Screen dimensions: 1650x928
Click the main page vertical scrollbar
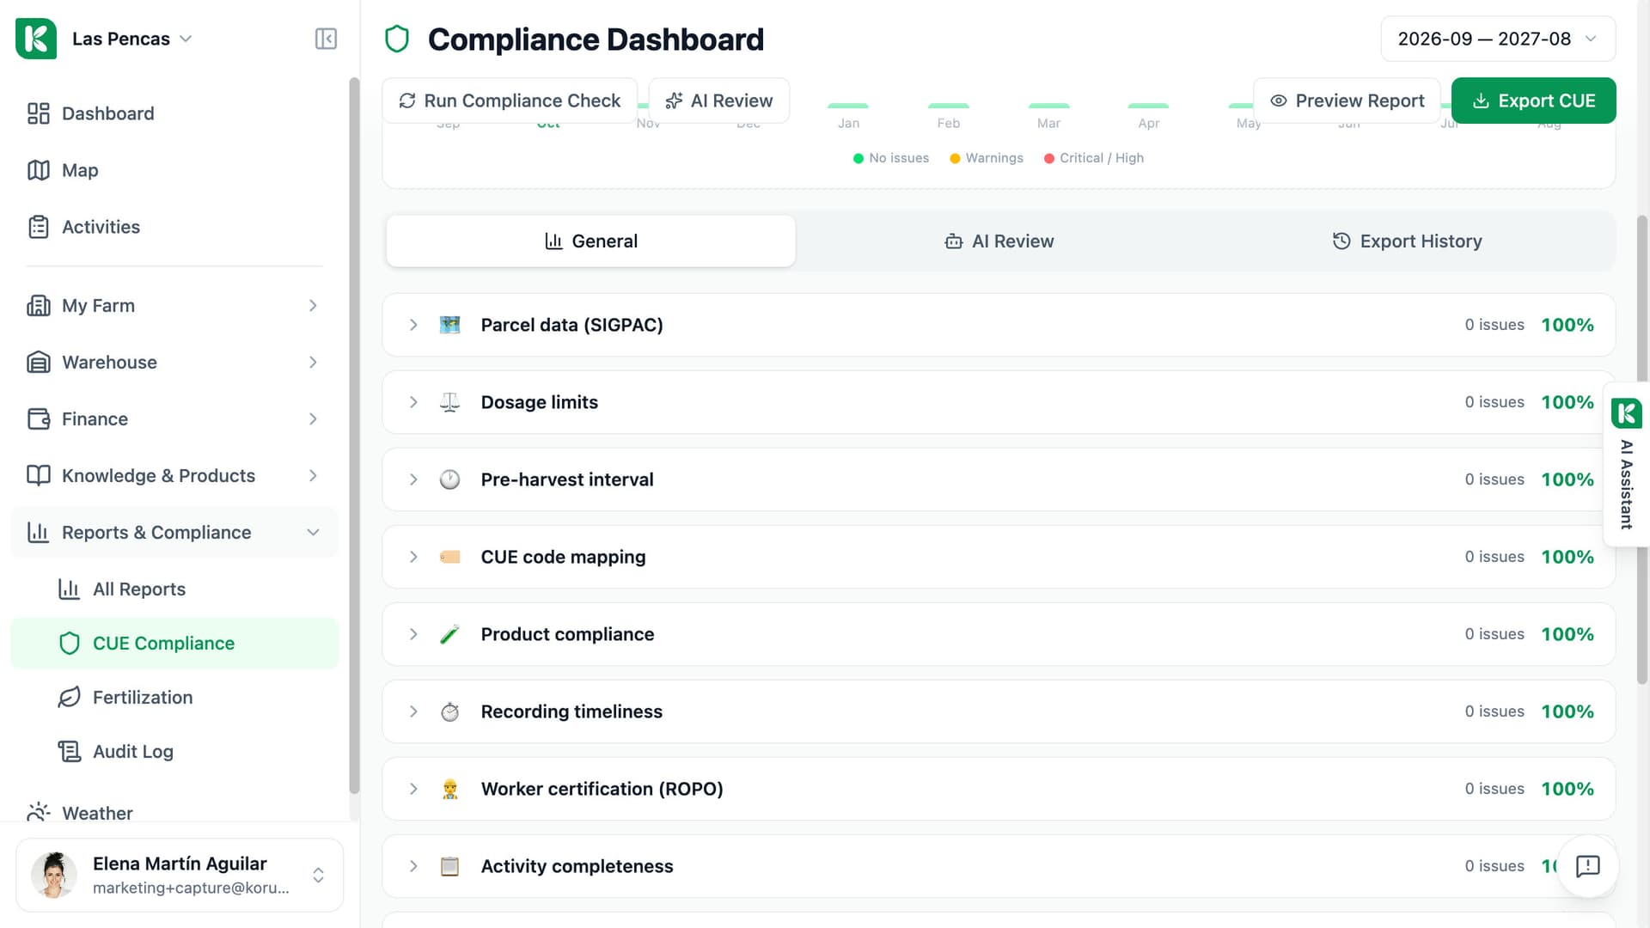[1641, 449]
